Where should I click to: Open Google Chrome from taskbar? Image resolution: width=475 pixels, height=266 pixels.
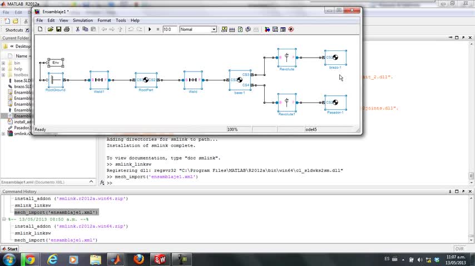(29, 259)
